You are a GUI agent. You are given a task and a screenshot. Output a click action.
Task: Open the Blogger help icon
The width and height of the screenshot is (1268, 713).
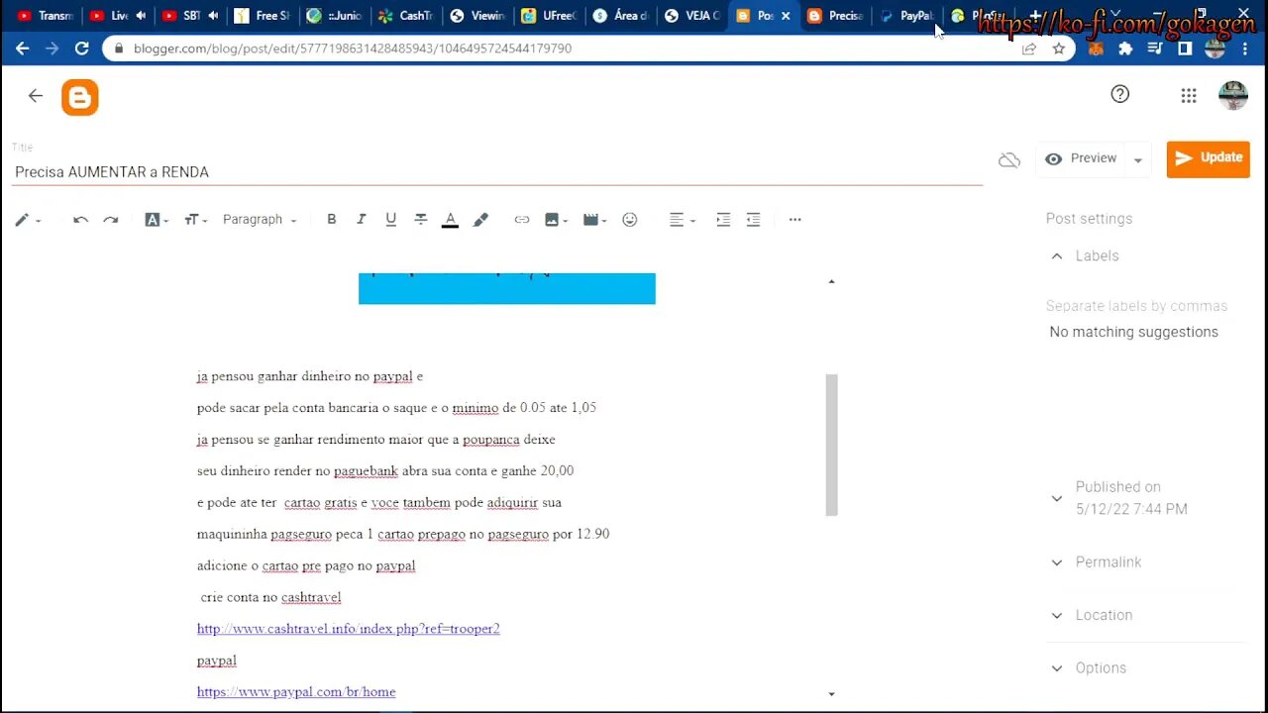[x=1119, y=94]
